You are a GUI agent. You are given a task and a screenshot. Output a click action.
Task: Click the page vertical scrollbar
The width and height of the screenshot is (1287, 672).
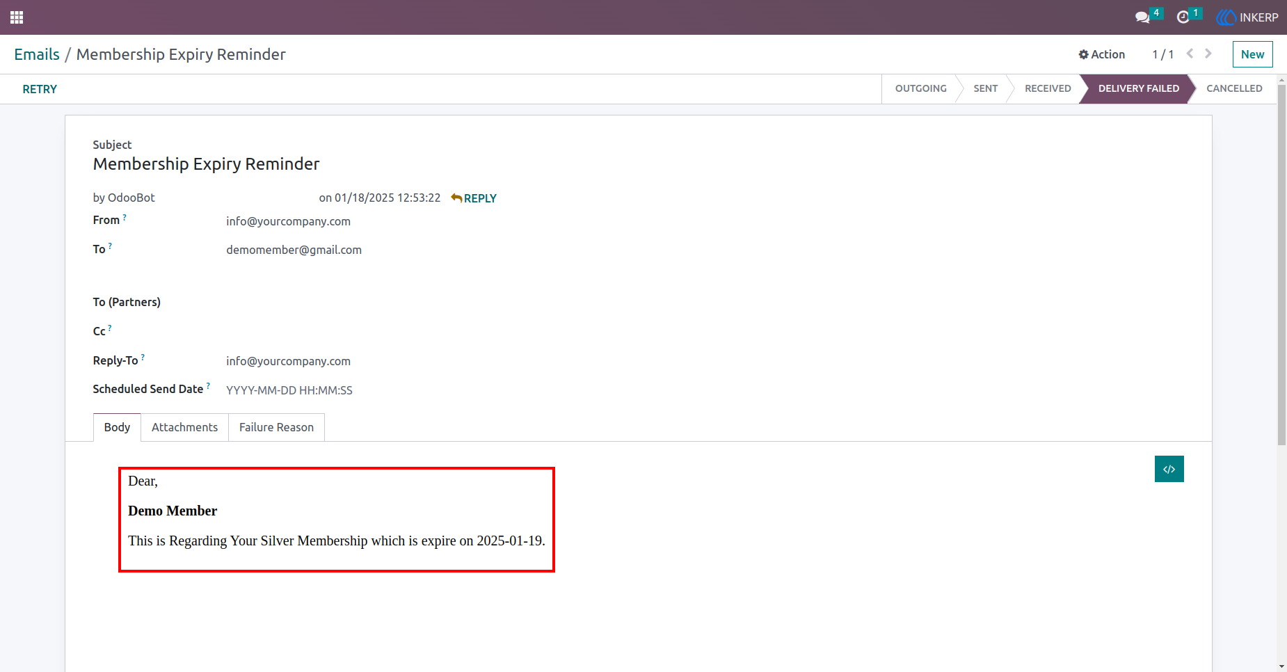(1281, 264)
